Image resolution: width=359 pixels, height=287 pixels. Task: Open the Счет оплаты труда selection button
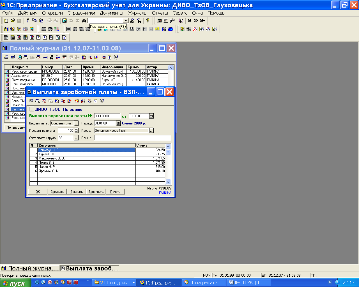[x=76, y=138]
